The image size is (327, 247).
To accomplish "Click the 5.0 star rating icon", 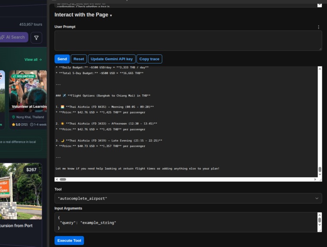I will (x=13, y=125).
